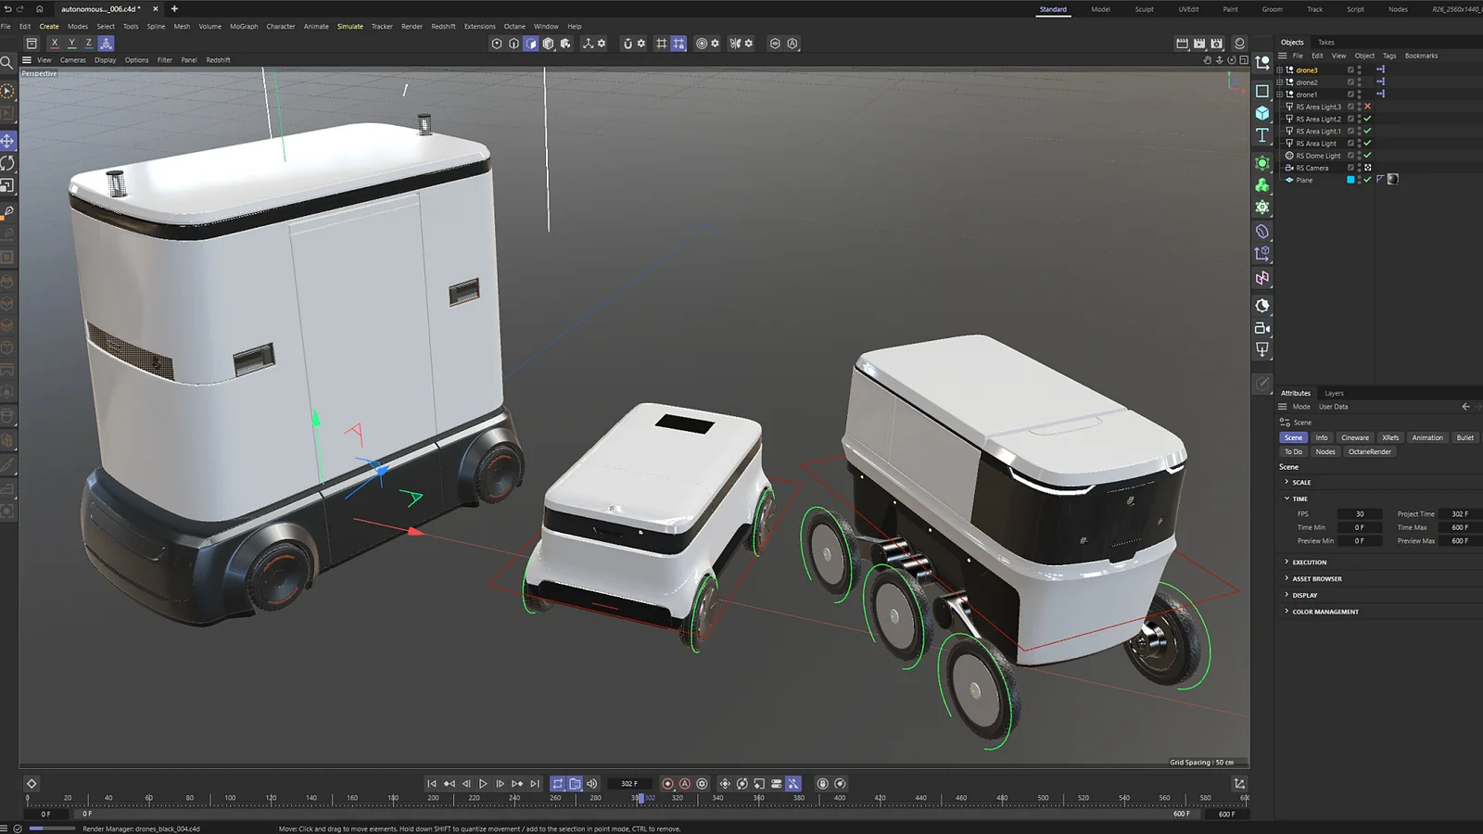Click the XRefs button in the Attributes panel
The height and width of the screenshot is (834, 1483).
[x=1390, y=436]
